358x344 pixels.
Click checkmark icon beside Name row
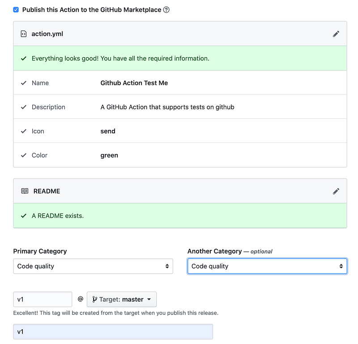(x=24, y=83)
